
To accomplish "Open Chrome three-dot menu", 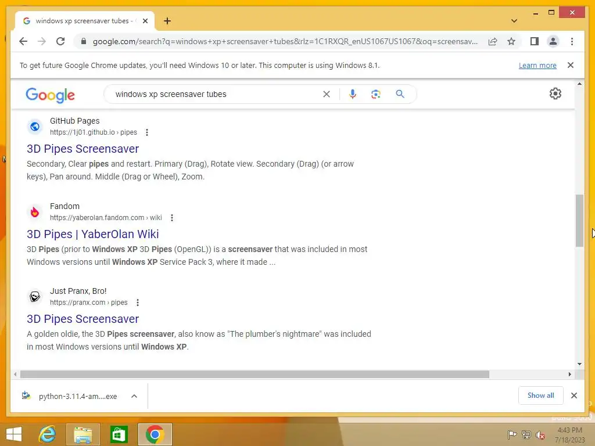I will click(x=572, y=41).
